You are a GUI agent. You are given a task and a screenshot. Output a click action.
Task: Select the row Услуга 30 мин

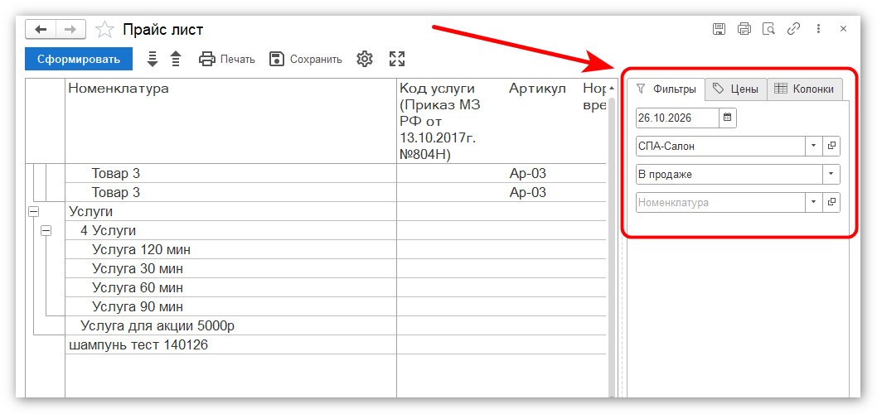[x=336, y=269]
